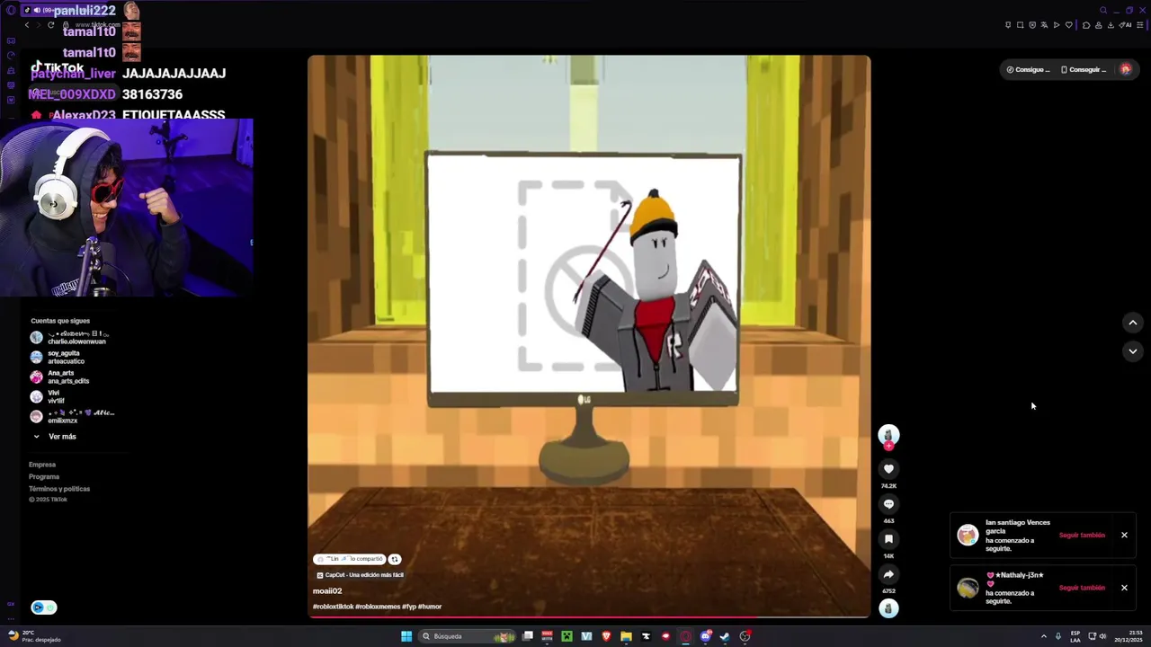This screenshot has height=647, width=1151.
Task: Share the video using the arrow icon
Action: (x=888, y=574)
